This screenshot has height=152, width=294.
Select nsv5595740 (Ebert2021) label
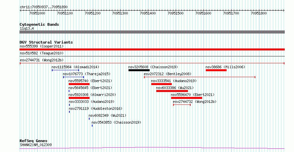[90, 81]
